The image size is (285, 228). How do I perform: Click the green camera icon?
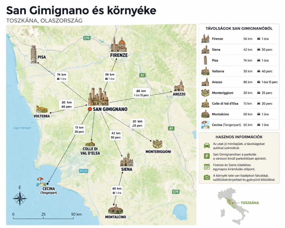point(207,177)
